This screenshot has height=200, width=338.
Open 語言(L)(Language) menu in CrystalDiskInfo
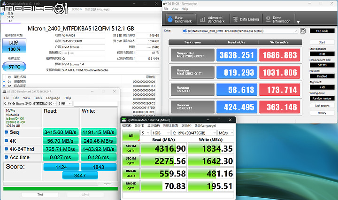97,9
